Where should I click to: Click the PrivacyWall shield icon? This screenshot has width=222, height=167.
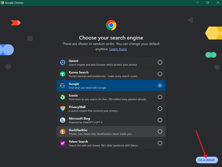63,109
